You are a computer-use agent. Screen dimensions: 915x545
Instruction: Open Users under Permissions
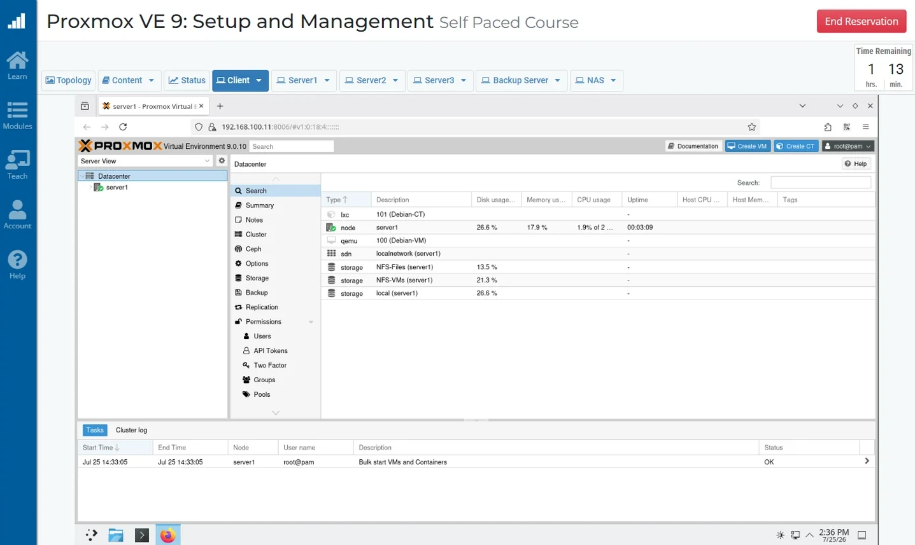[275, 336]
